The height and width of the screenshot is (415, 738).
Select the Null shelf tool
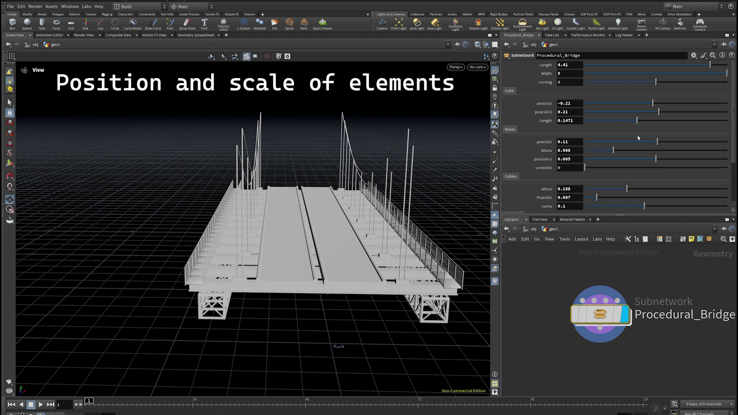tap(85, 24)
